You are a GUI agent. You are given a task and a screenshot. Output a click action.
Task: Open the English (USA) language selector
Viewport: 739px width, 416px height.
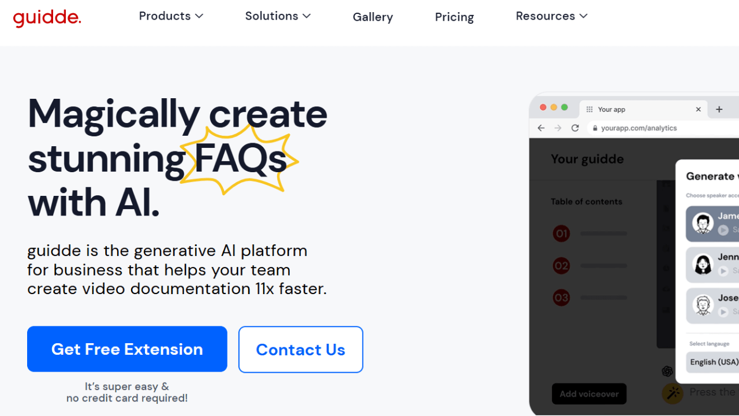point(714,362)
